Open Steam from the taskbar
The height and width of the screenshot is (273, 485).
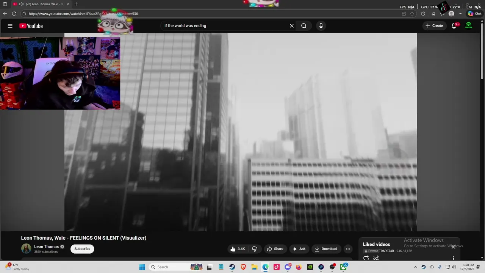232,267
